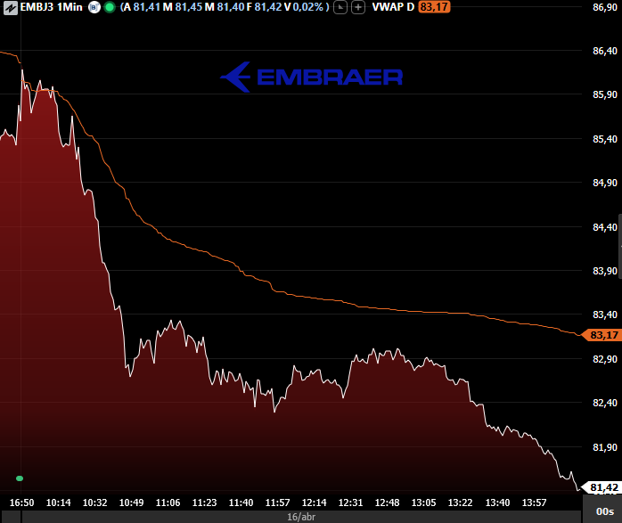Click the 12:14 time axis label
This screenshot has width=622, height=523.
coord(315,503)
